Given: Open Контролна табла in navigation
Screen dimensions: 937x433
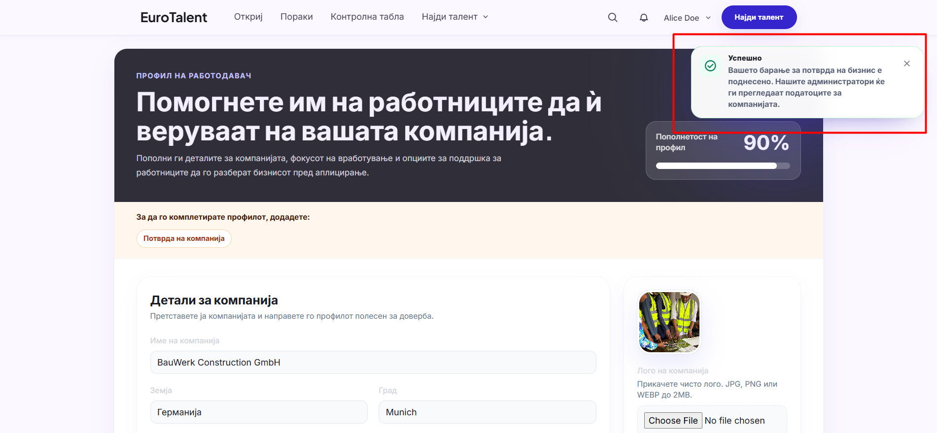Looking at the screenshot, I should pyautogui.click(x=367, y=17).
